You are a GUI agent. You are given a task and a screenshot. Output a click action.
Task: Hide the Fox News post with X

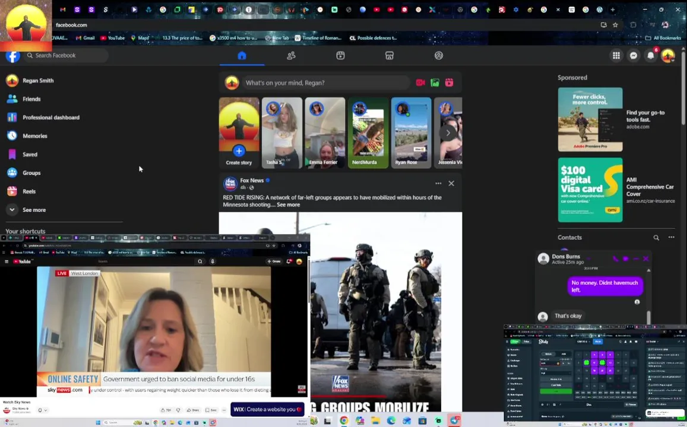coord(451,183)
